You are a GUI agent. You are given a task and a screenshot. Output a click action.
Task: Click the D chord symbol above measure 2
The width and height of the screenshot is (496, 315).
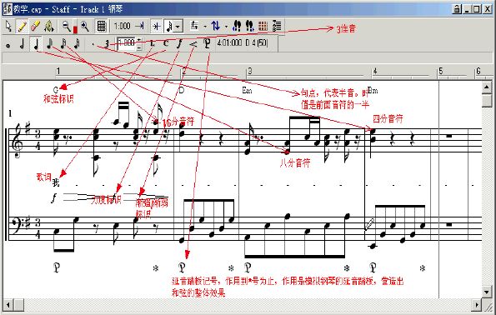pyautogui.click(x=182, y=91)
